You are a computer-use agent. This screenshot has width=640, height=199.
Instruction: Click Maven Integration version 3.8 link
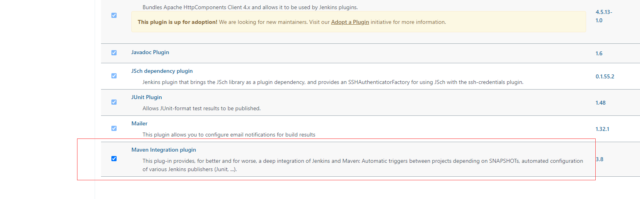600,159
